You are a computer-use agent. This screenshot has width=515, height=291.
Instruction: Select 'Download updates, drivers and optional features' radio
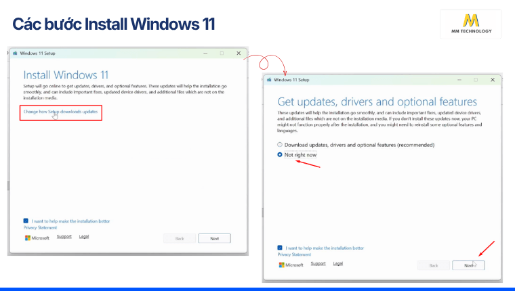coord(279,145)
